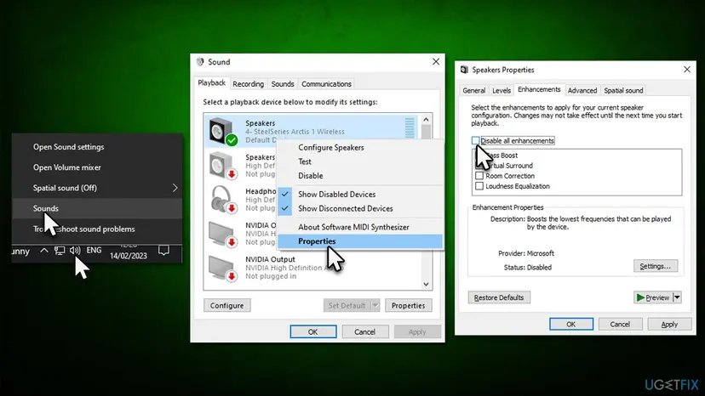The image size is (705, 396).
Task: Click Apply in Speakers Properties
Action: (669, 324)
